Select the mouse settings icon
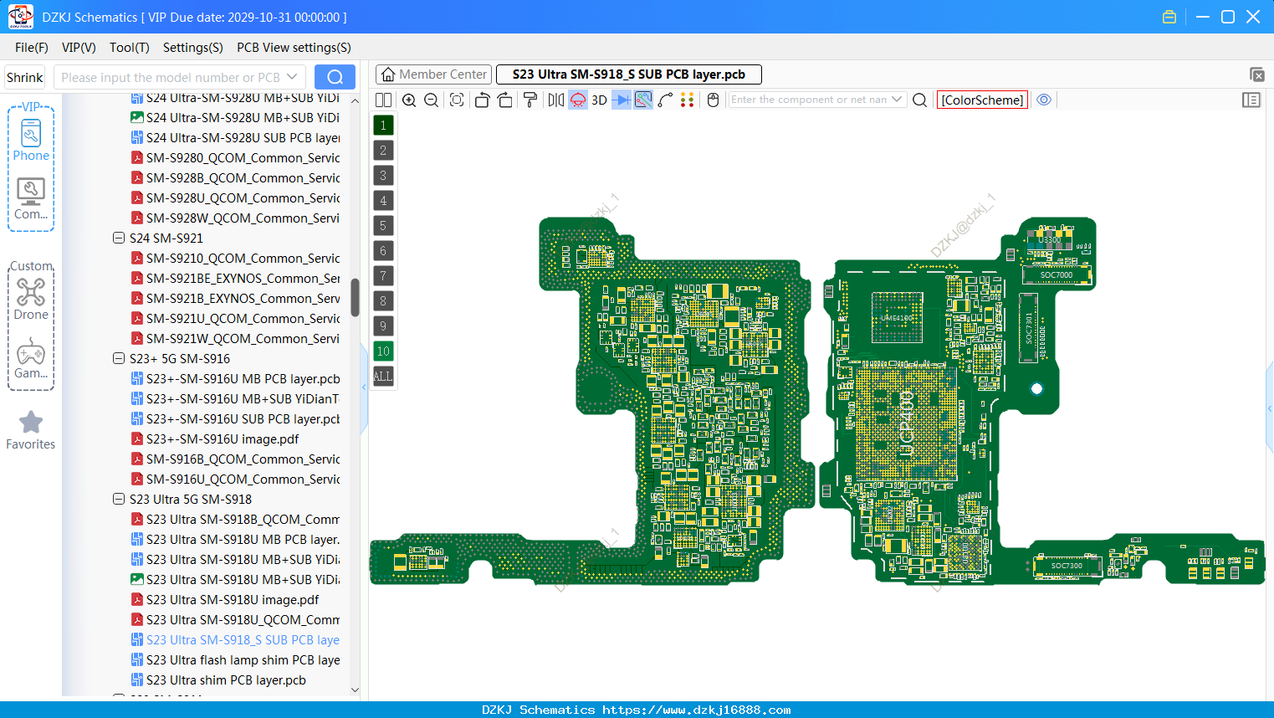The width and height of the screenshot is (1274, 718). (x=713, y=100)
